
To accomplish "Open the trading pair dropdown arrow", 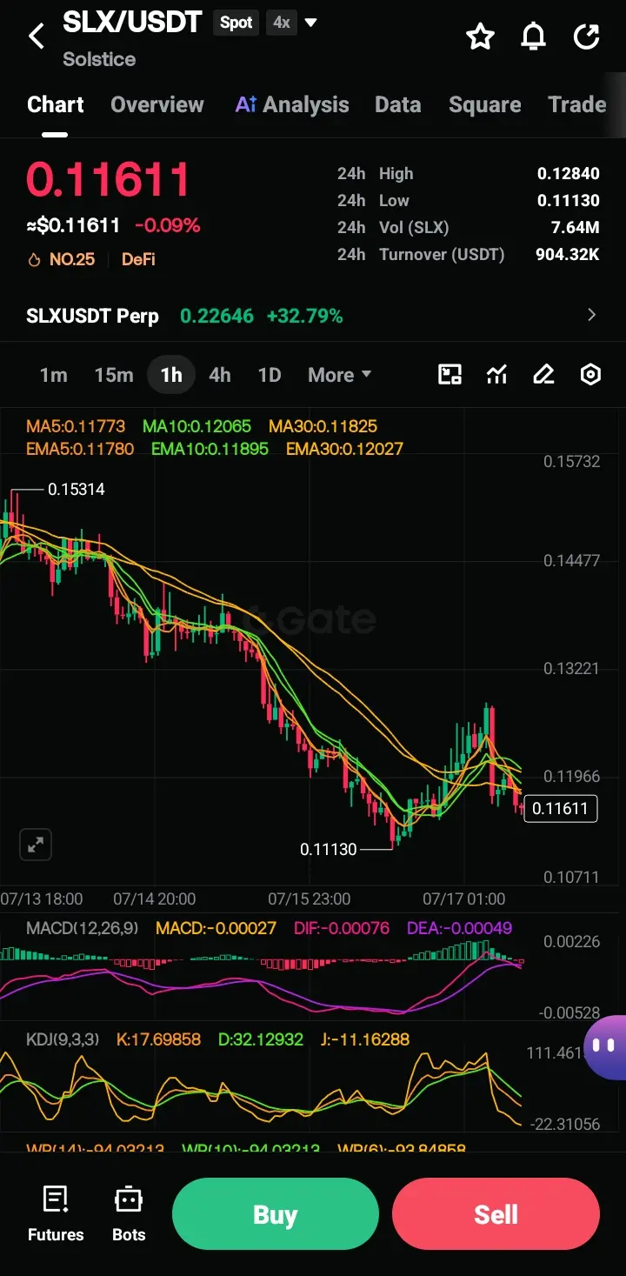I will point(310,23).
